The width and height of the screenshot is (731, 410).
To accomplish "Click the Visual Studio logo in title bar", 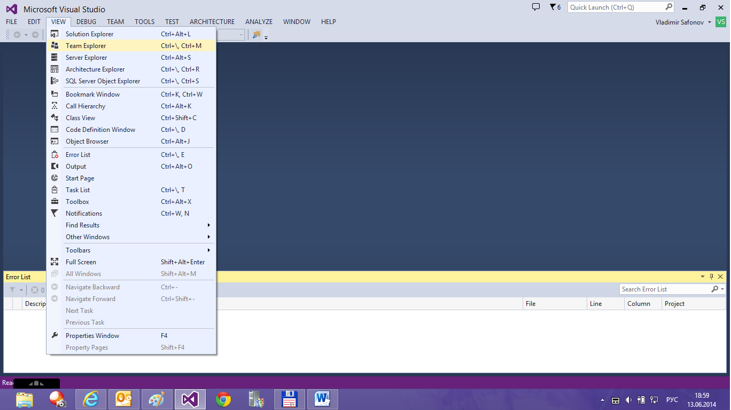I will [x=11, y=9].
